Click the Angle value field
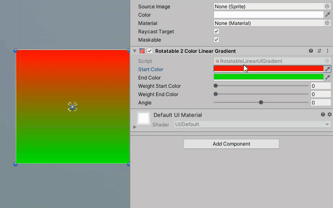 tap(321, 102)
